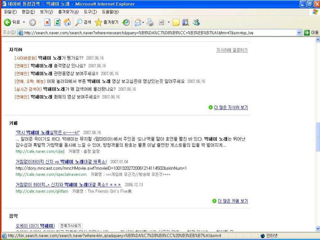320x240 pixels.
Task: Click the mncast.com movie URL text
Action: tap(101, 168)
